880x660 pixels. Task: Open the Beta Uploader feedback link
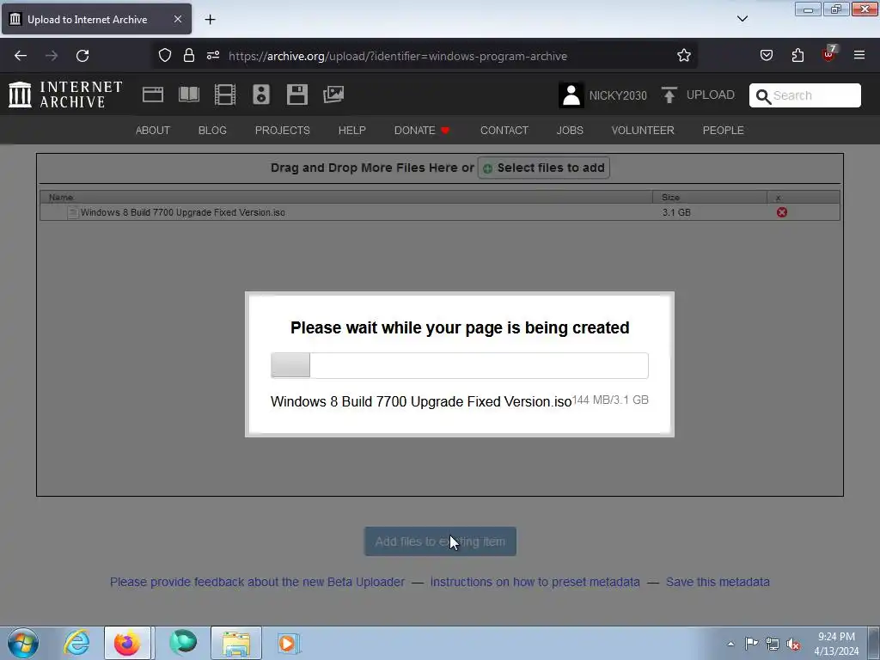(257, 582)
